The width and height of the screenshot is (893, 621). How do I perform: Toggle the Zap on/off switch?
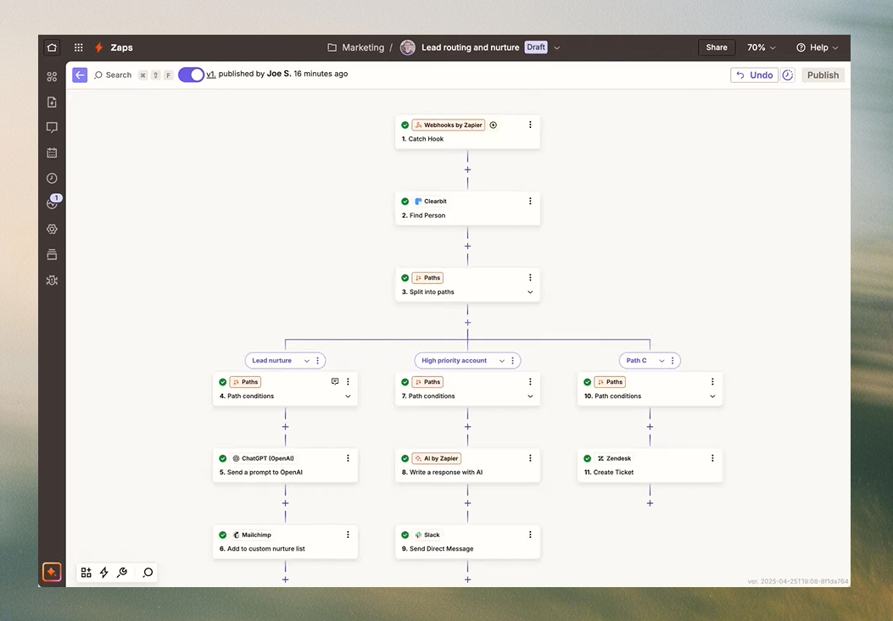pyautogui.click(x=191, y=75)
